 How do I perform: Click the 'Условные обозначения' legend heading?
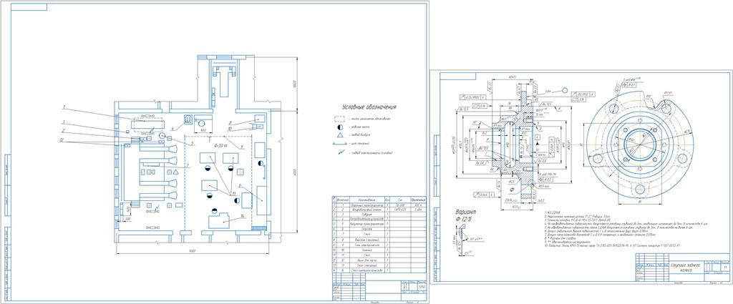click(x=368, y=107)
